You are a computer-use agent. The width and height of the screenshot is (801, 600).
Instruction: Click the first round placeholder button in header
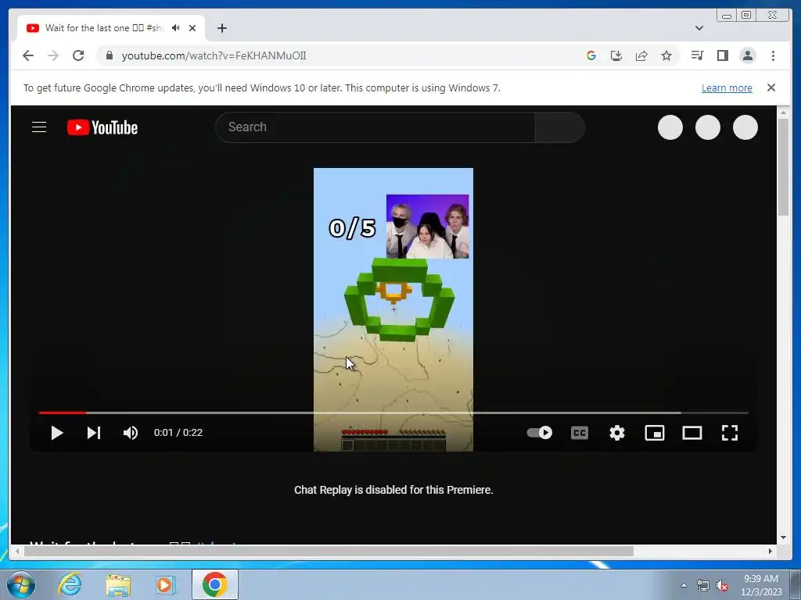[670, 127]
